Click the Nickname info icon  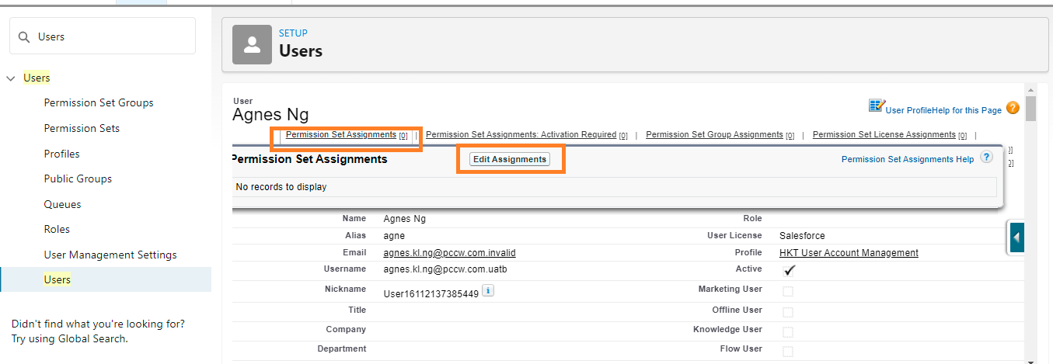[488, 290]
